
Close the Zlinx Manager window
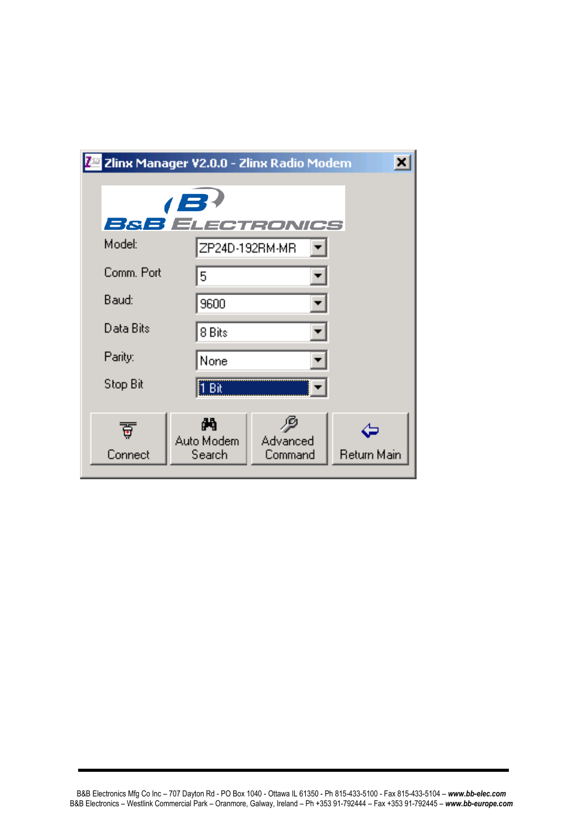402,163
